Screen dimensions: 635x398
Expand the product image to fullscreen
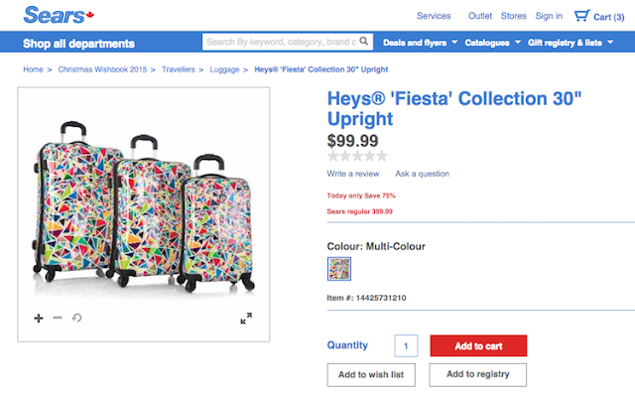click(x=246, y=318)
